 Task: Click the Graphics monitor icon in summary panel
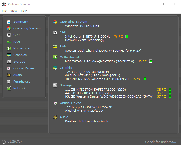tap(55, 68)
